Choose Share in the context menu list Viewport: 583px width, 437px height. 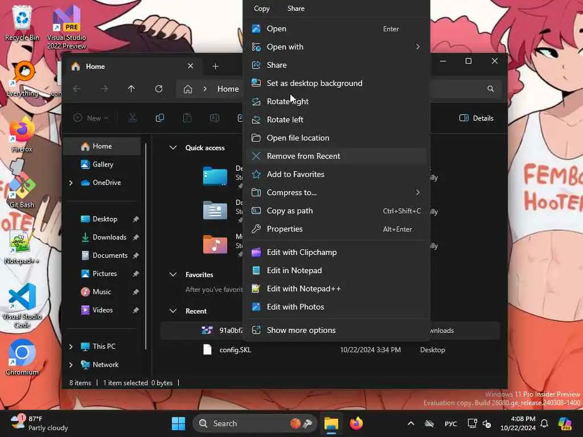[336, 65]
